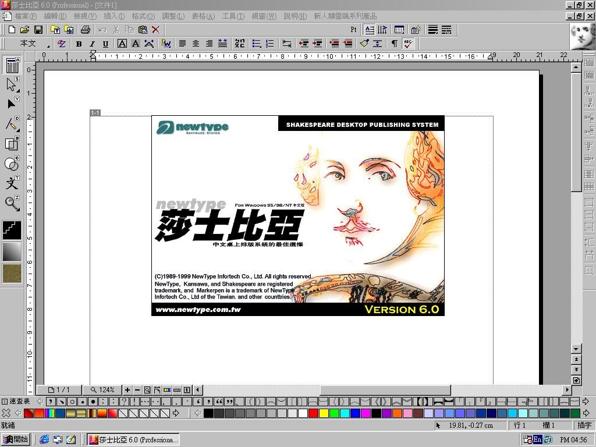This screenshot has height=447, width=596.
Task: Copy selection with the copy icon
Action: tap(129, 30)
